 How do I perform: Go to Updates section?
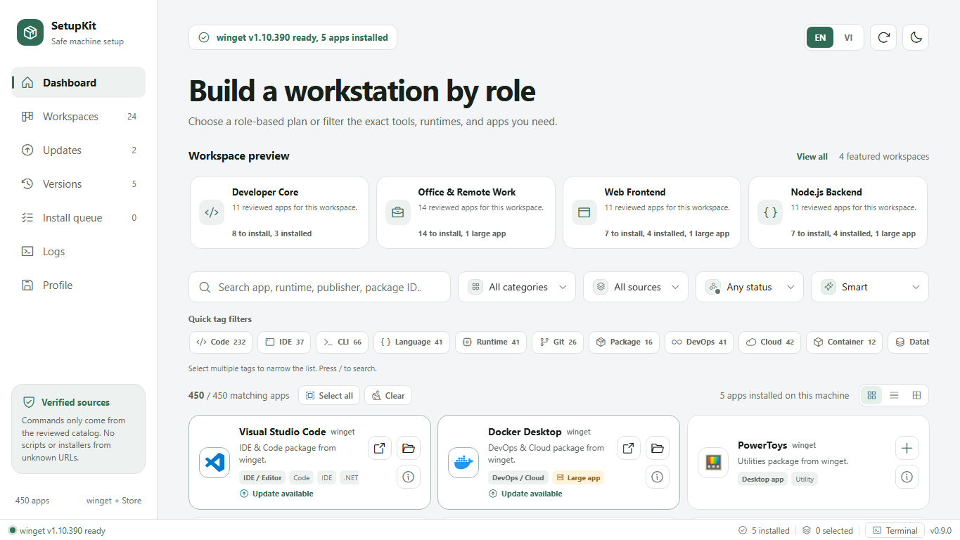[79, 150]
